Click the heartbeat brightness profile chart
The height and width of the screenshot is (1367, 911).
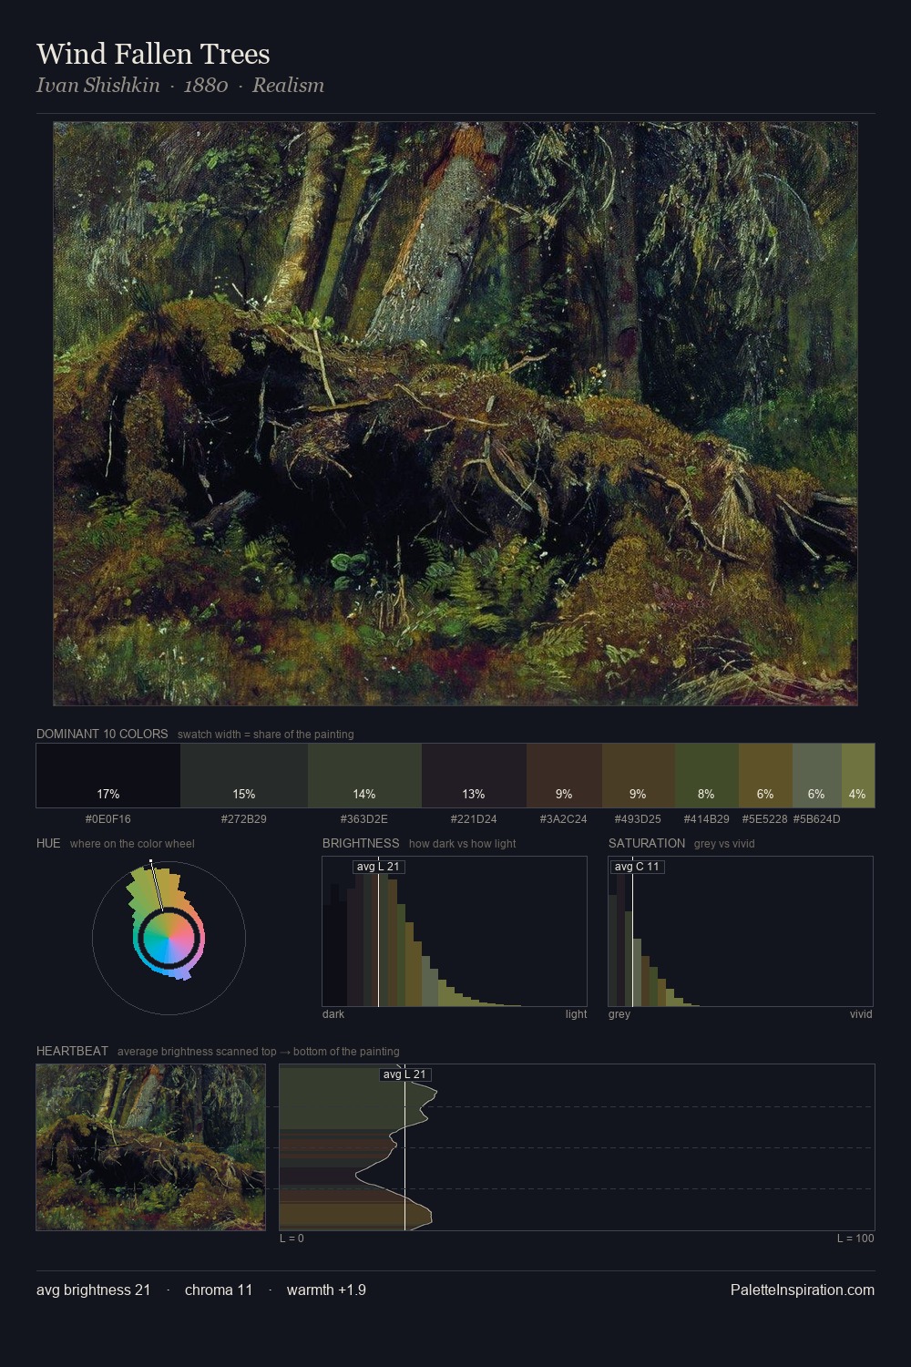pyautogui.click(x=577, y=1147)
